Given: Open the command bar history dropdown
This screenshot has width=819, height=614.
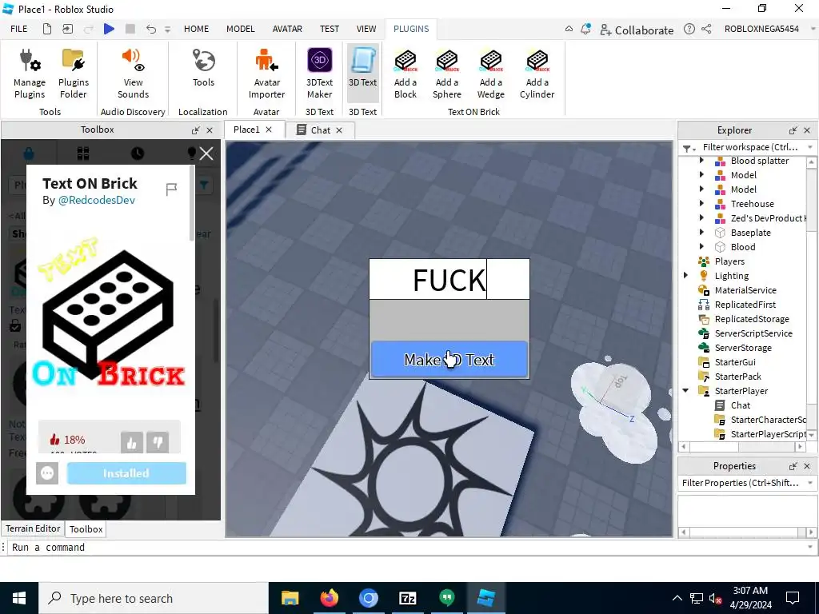Looking at the screenshot, I should [x=810, y=547].
